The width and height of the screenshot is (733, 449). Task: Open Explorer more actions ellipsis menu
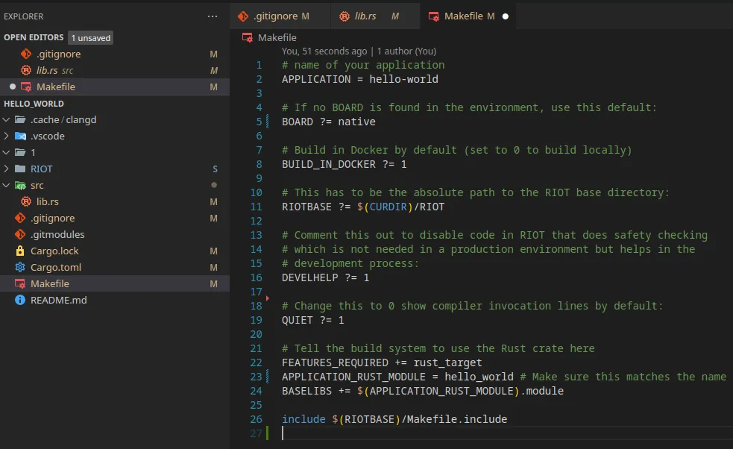[213, 16]
